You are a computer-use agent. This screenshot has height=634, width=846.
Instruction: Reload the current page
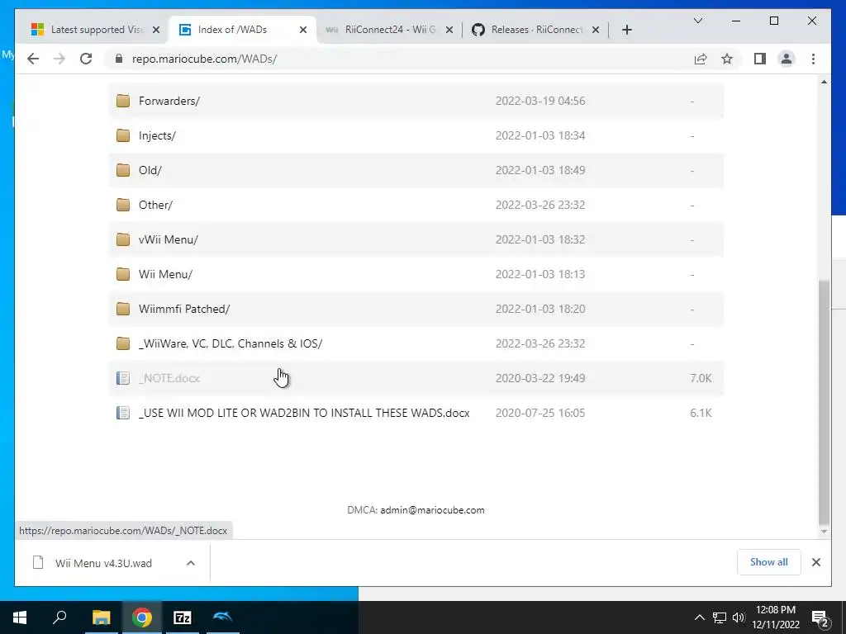(86, 59)
